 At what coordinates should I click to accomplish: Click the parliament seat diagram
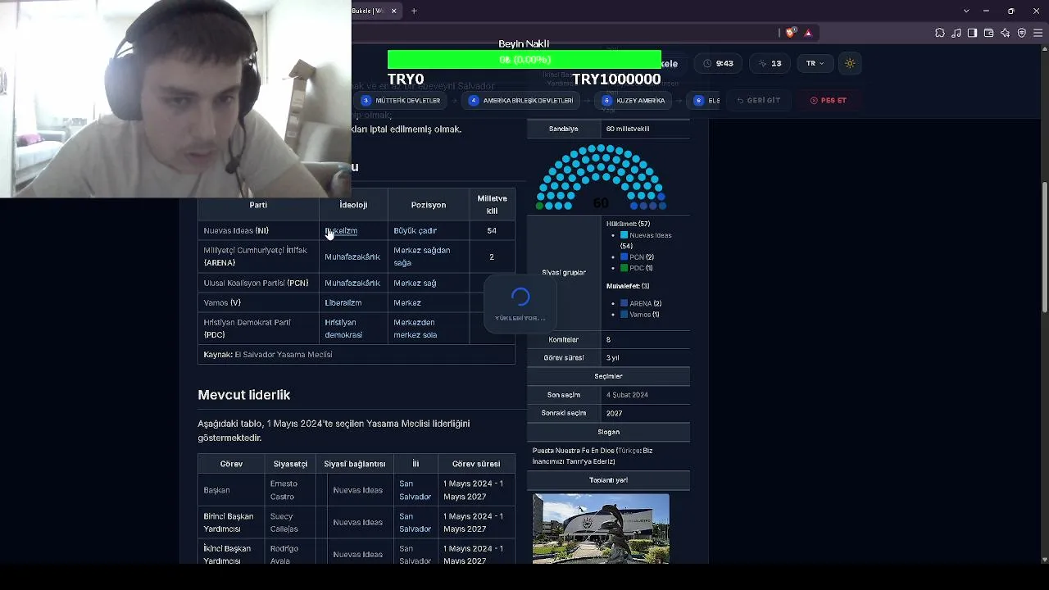(601, 177)
